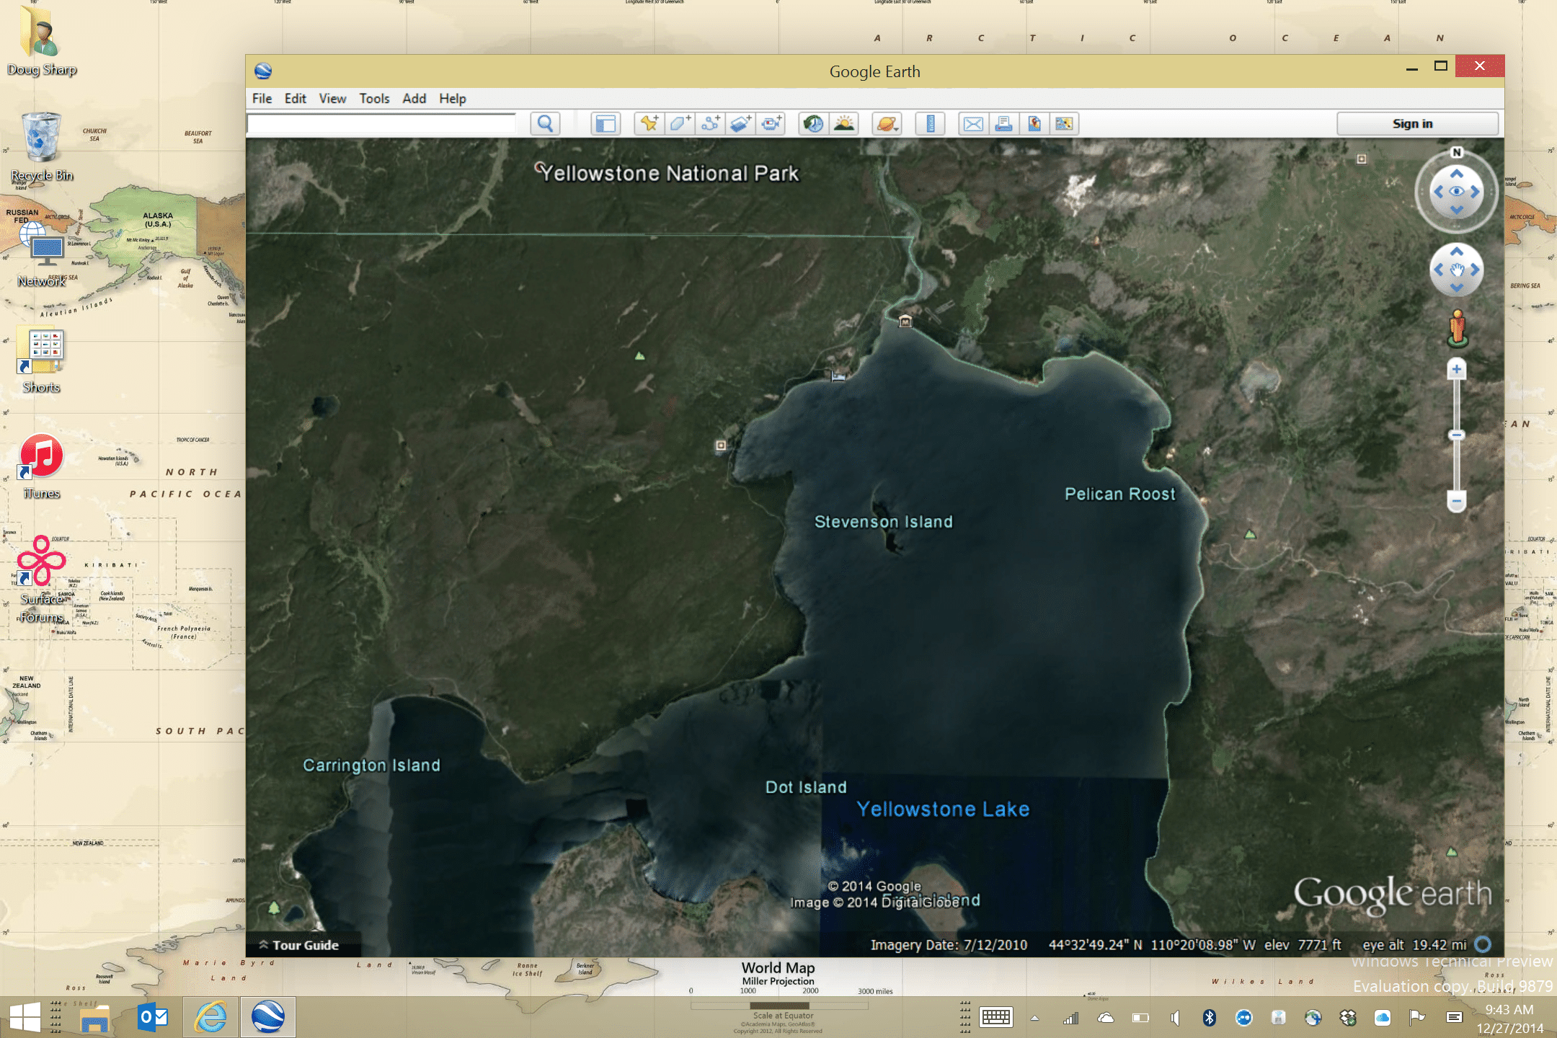This screenshot has height=1038, width=1557.
Task: Click the Move joystick down arrow
Action: point(1457,288)
